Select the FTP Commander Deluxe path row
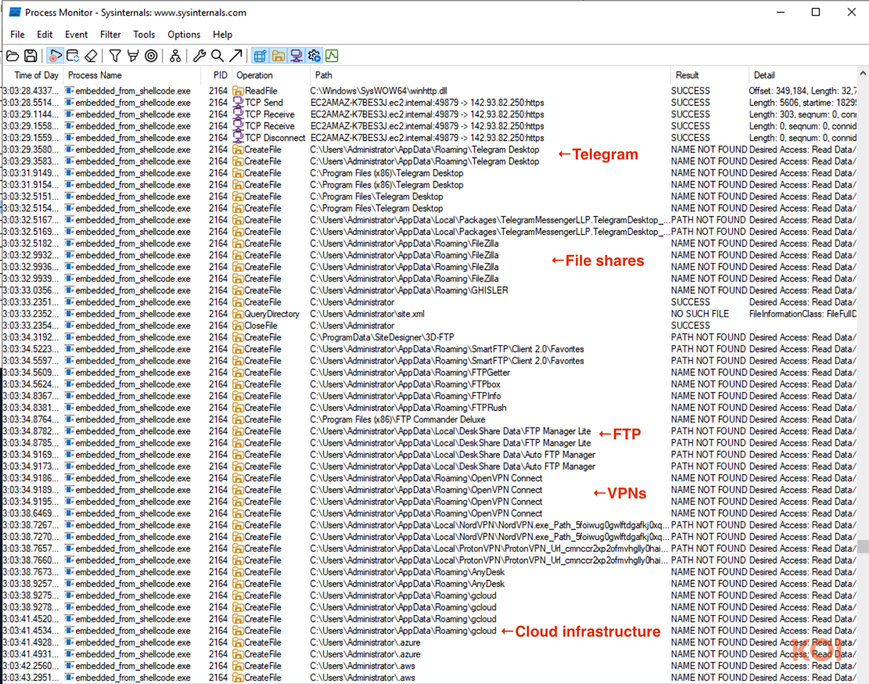869x684 pixels. [x=430, y=419]
